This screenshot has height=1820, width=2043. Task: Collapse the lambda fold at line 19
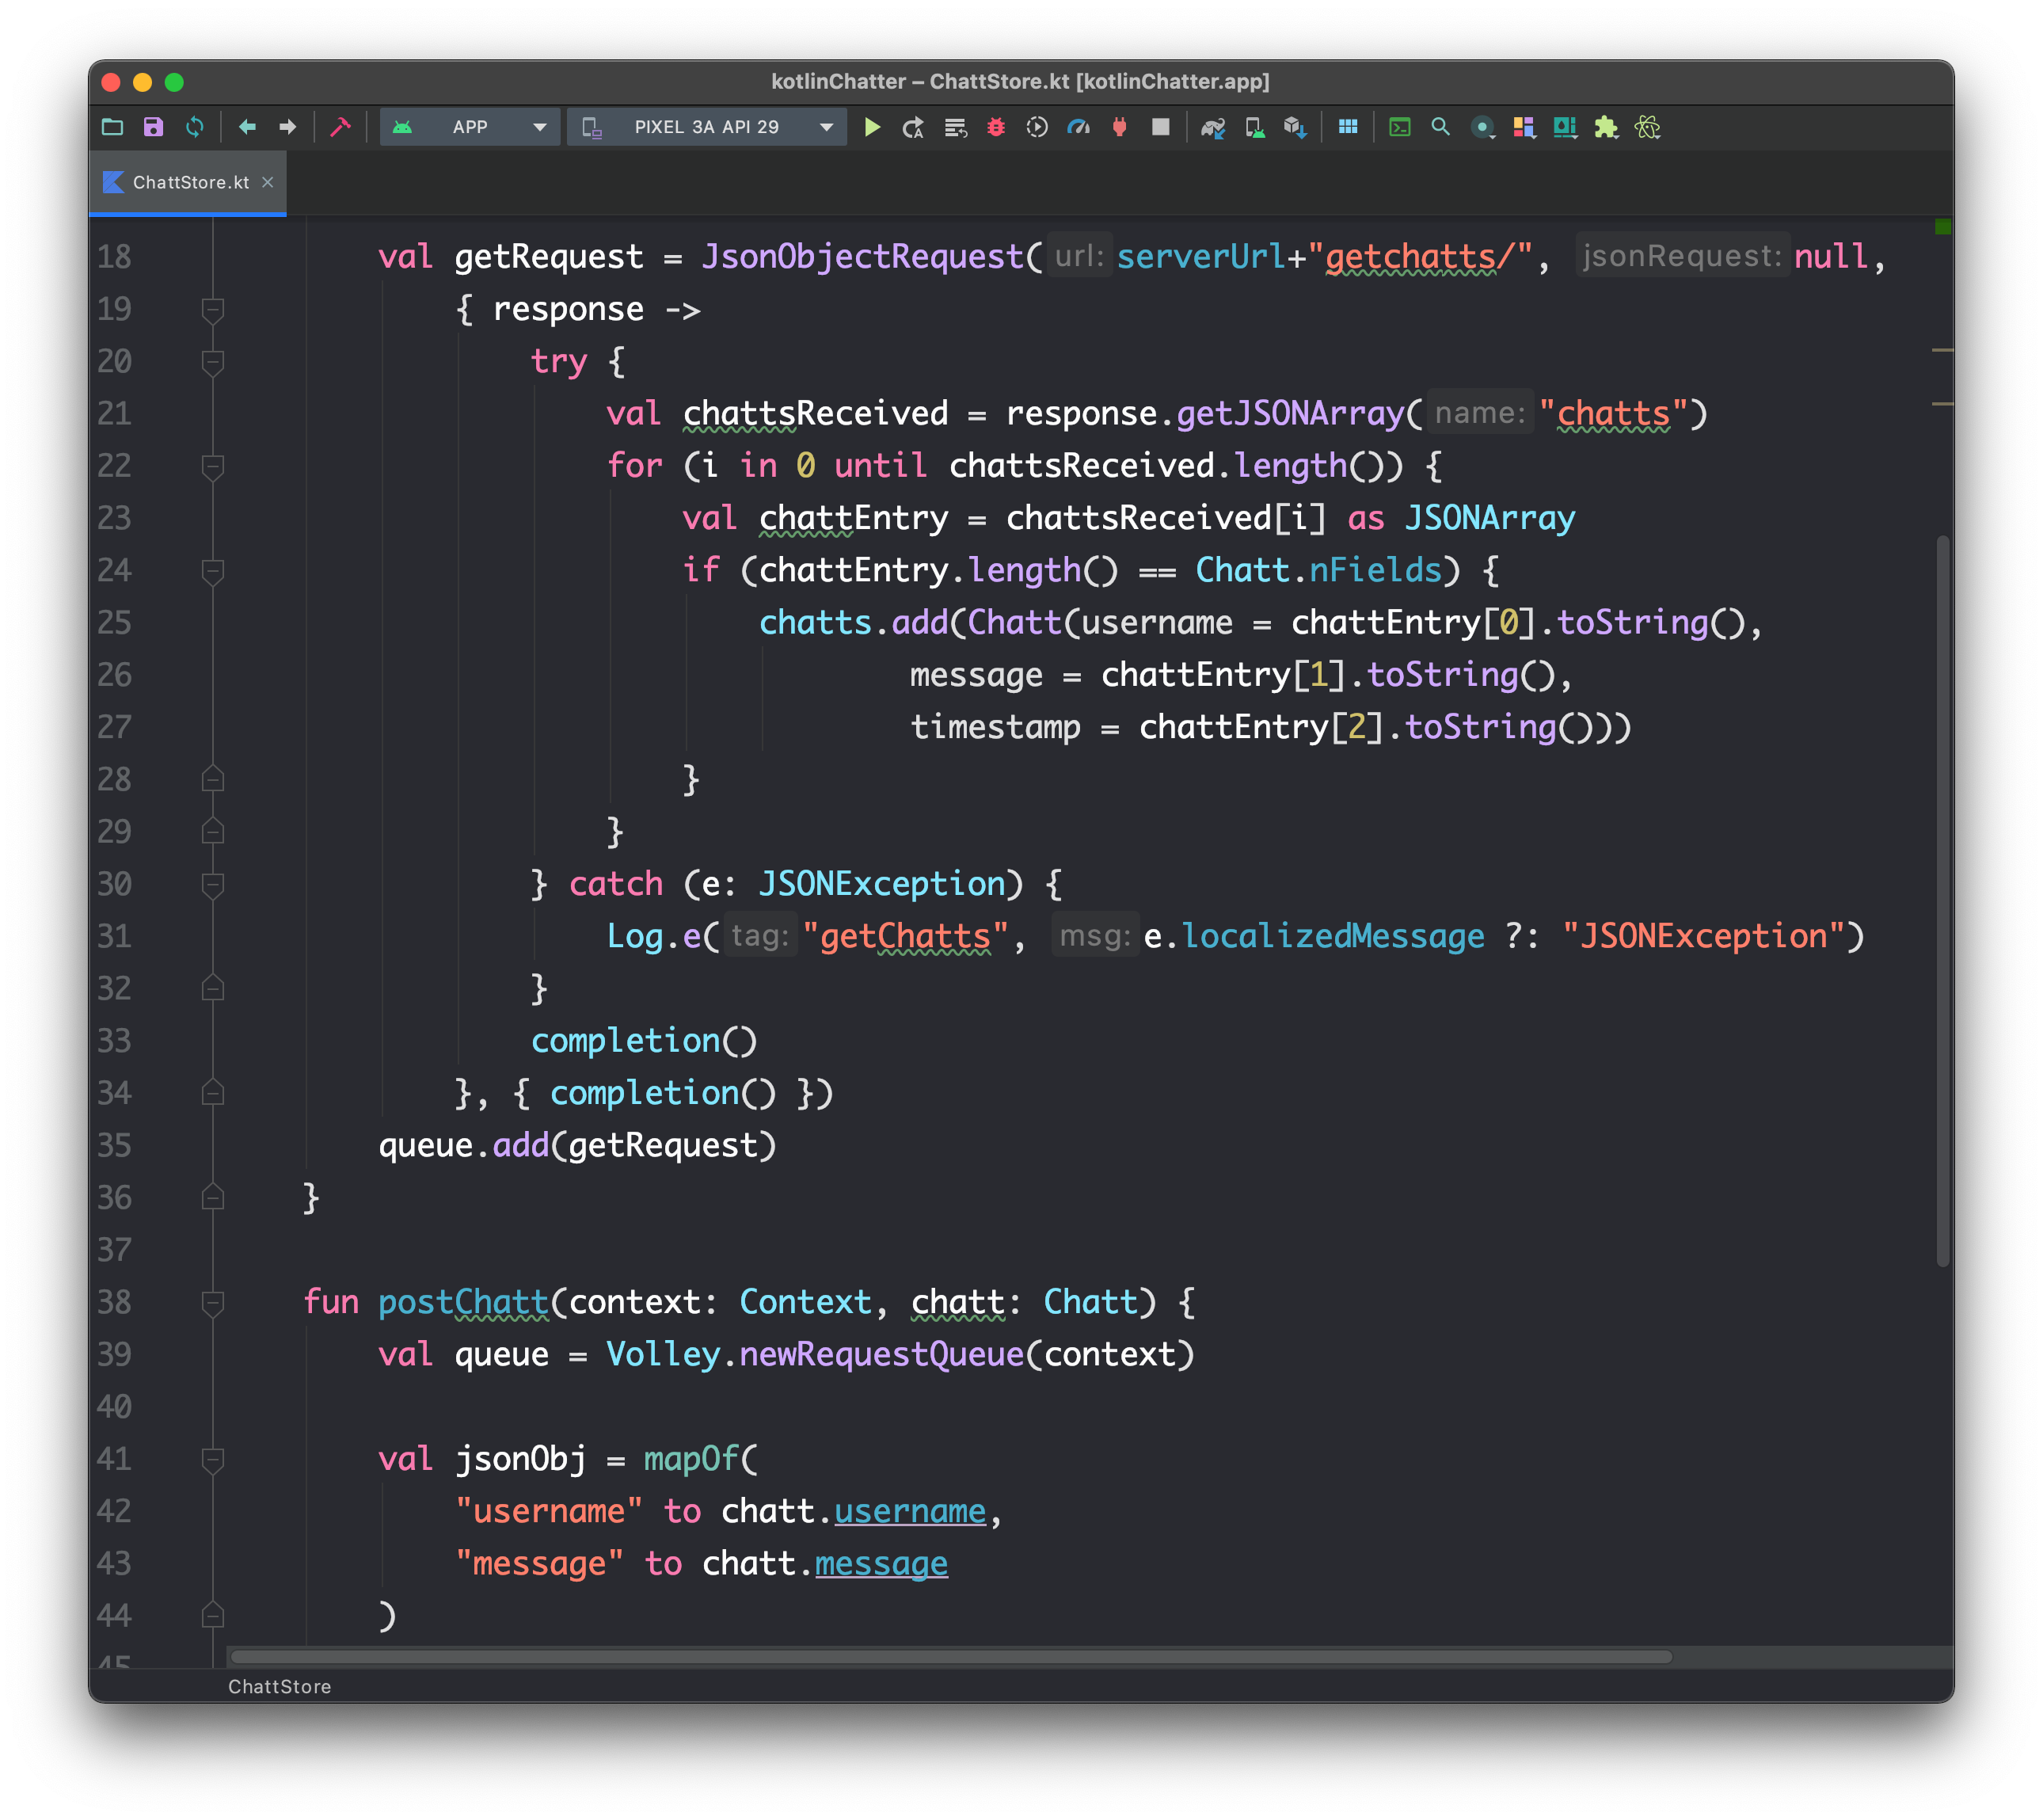[212, 310]
